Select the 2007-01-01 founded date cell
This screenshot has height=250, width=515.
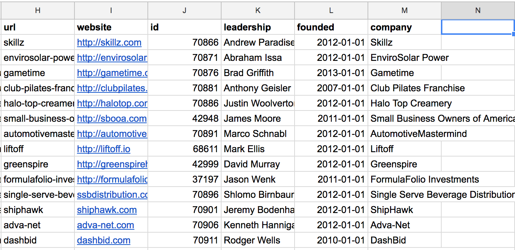point(331,88)
